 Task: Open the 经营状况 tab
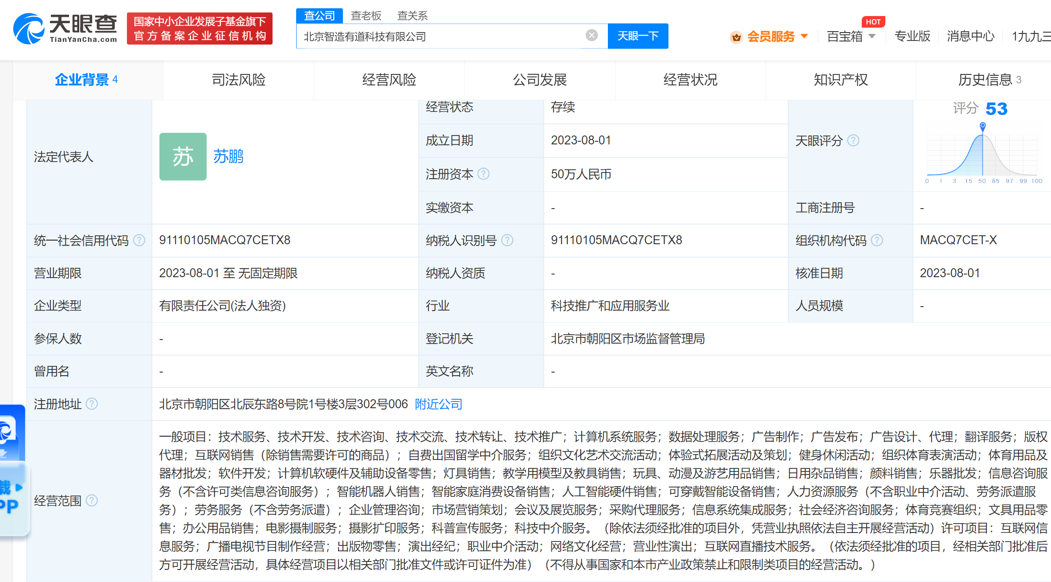[x=690, y=80]
